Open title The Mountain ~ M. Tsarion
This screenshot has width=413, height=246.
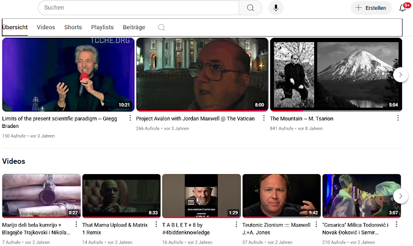coord(301,119)
